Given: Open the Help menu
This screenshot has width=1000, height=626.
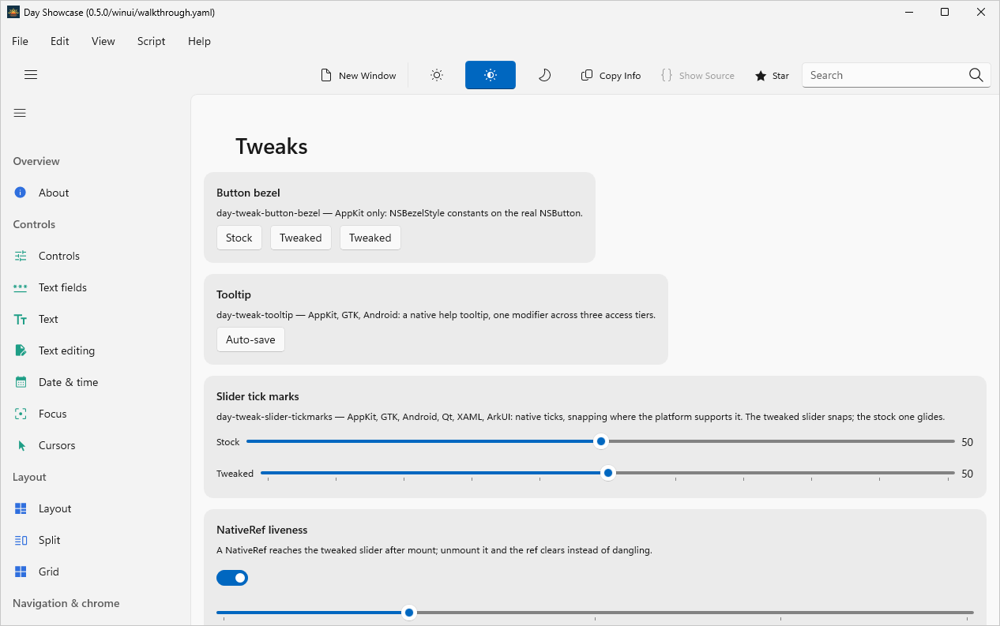Looking at the screenshot, I should (199, 41).
